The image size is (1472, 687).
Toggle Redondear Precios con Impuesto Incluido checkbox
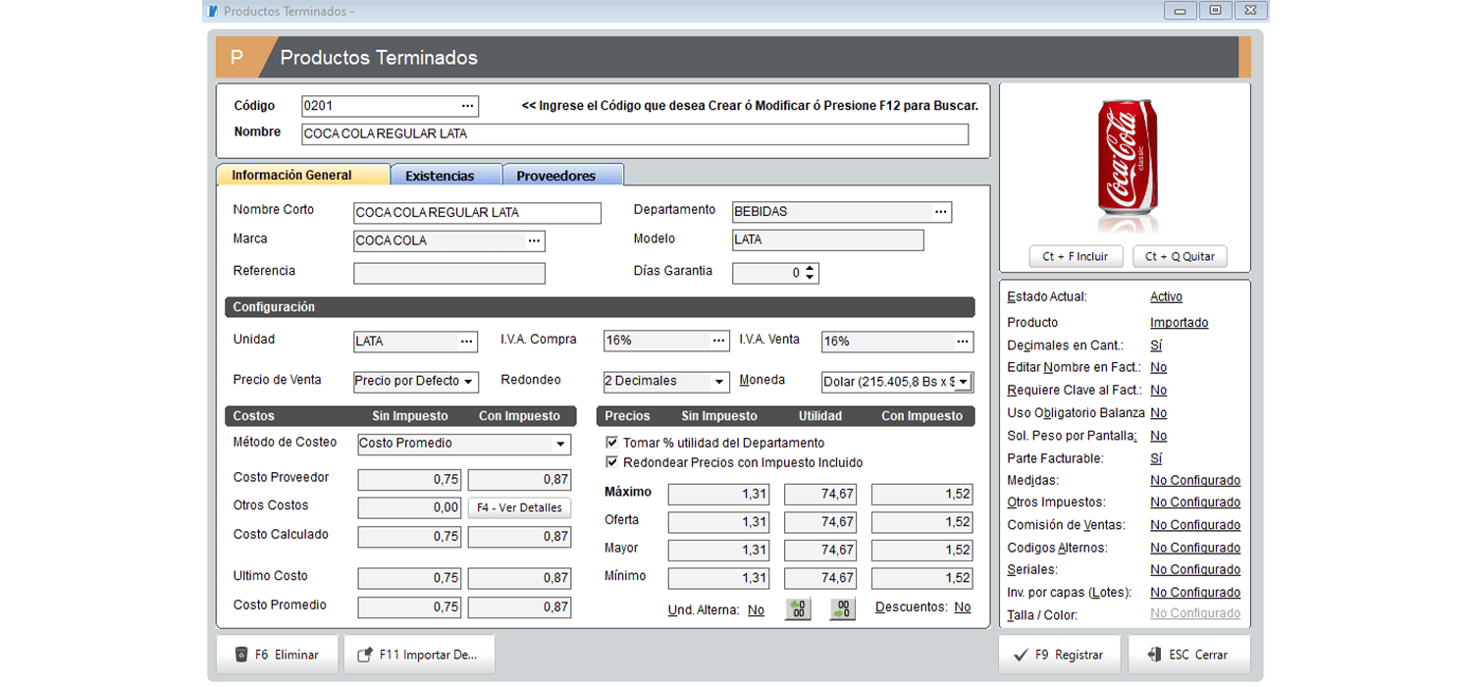point(612,462)
